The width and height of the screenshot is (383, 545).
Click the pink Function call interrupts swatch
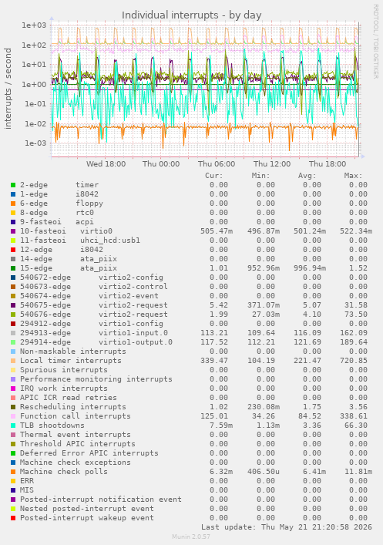point(13,416)
